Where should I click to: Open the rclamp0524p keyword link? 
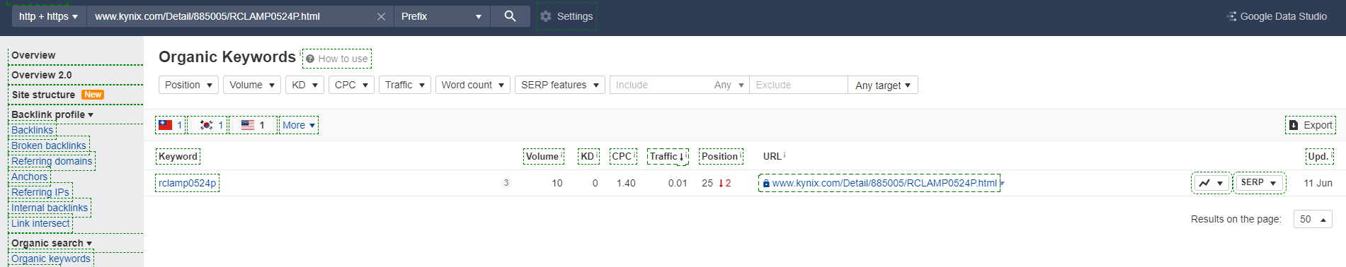(x=188, y=183)
